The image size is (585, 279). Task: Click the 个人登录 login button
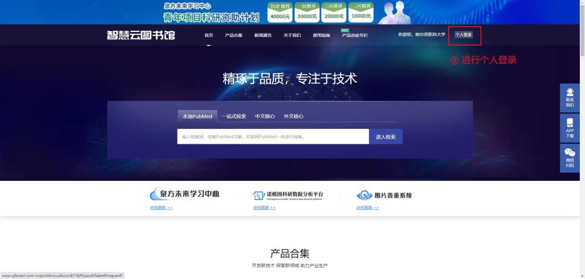pyautogui.click(x=463, y=35)
